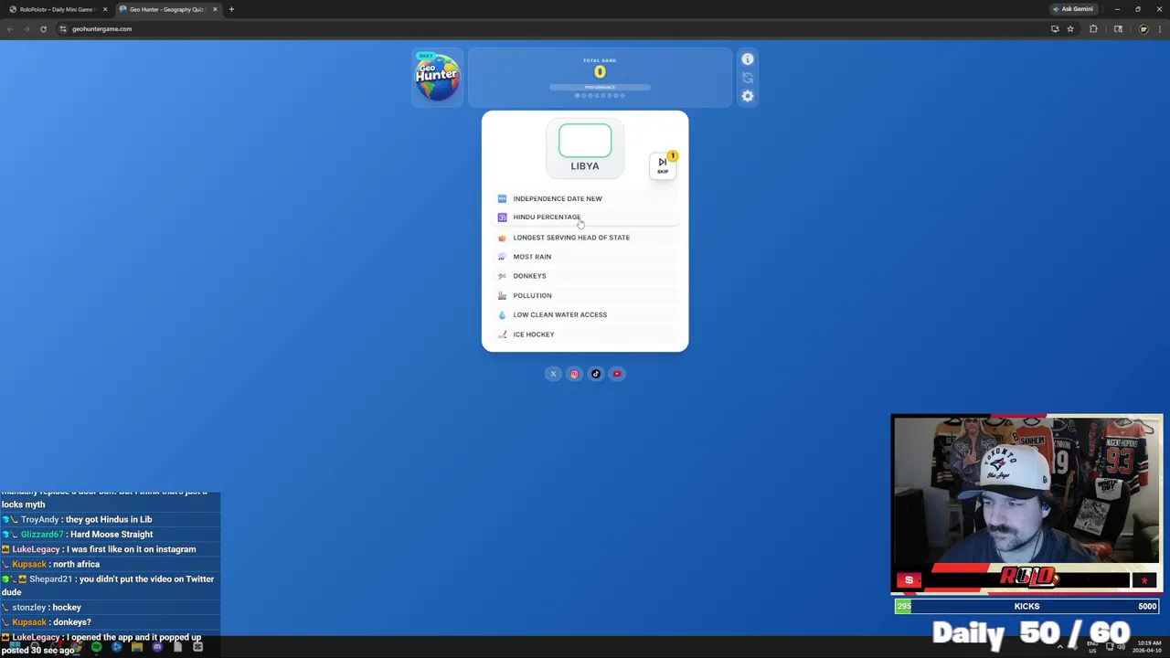Click the Hindu Percentage row icon
Viewport: 1170px width, 658px height.
point(502,218)
